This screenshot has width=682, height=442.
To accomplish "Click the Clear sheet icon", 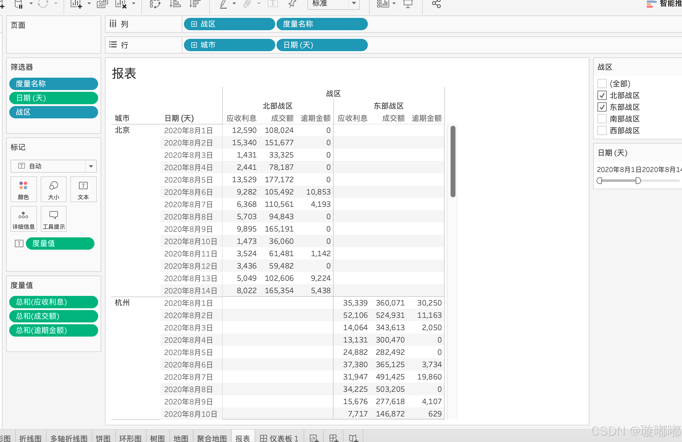I will coord(121,4).
